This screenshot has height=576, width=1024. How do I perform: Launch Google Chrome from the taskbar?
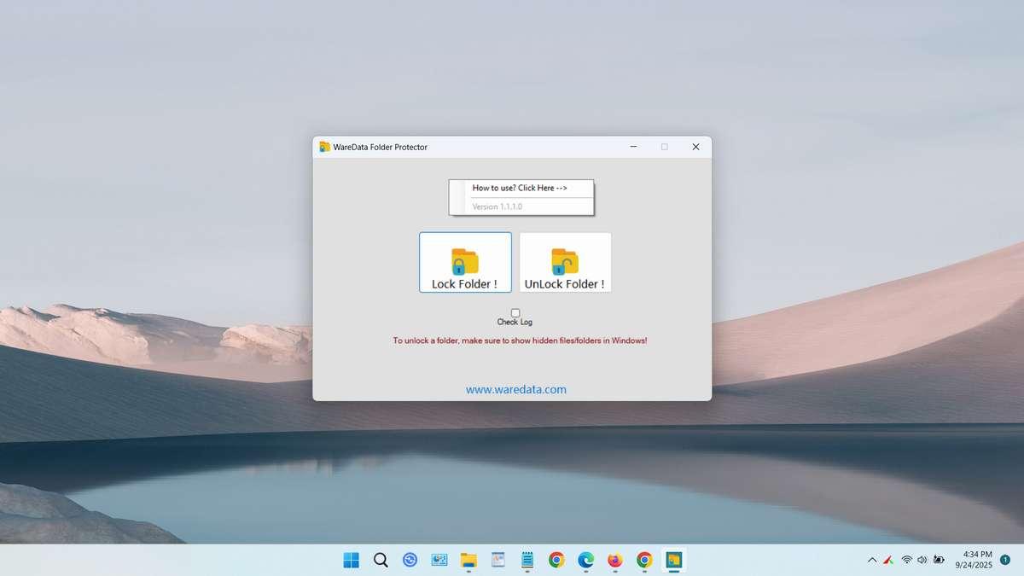coord(556,560)
